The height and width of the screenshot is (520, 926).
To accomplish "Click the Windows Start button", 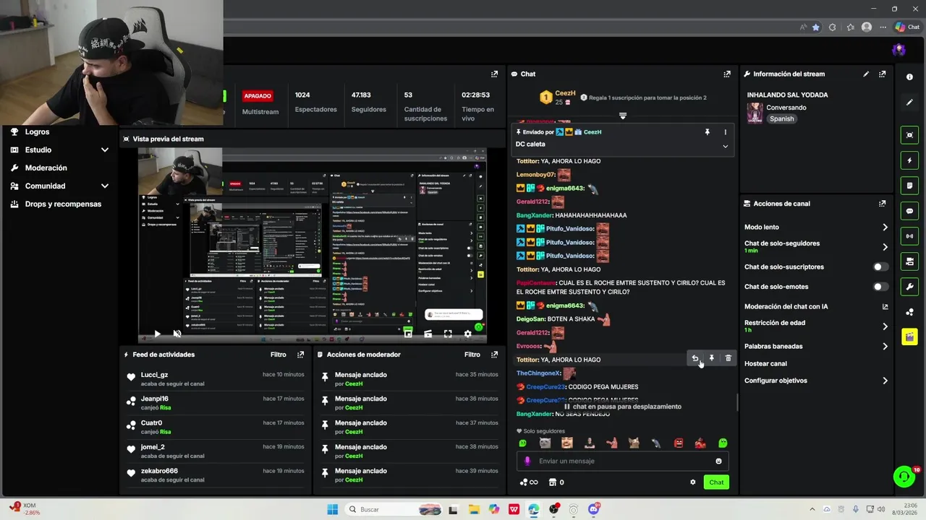I will pyautogui.click(x=333, y=509).
